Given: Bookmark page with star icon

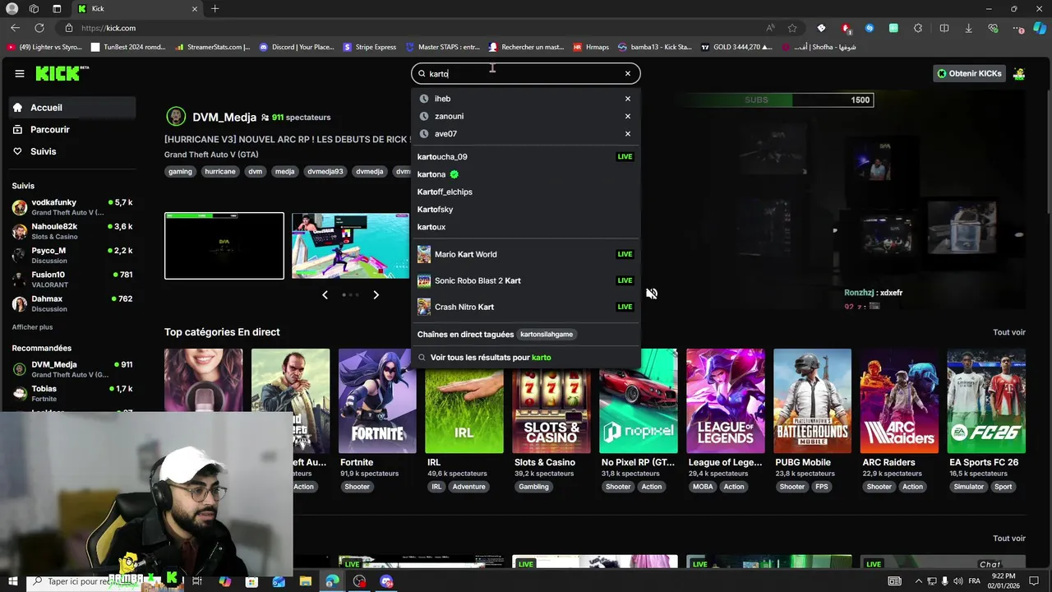Looking at the screenshot, I should click(792, 28).
